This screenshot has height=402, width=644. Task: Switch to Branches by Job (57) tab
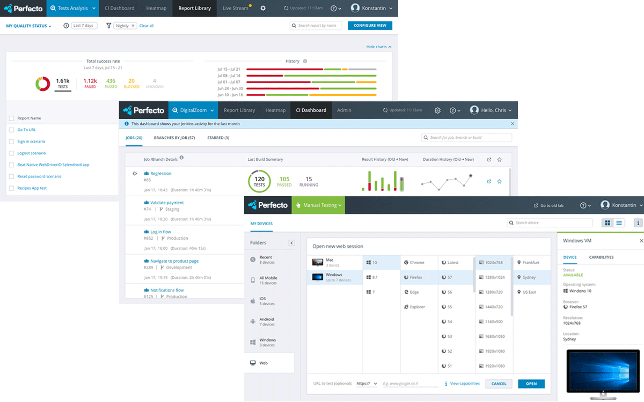pos(174,138)
